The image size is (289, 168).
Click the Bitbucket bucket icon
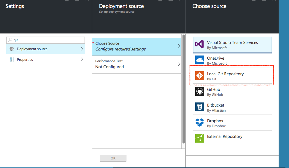[x=200, y=107]
